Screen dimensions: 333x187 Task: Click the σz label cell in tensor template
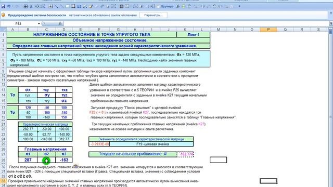tap(64, 101)
